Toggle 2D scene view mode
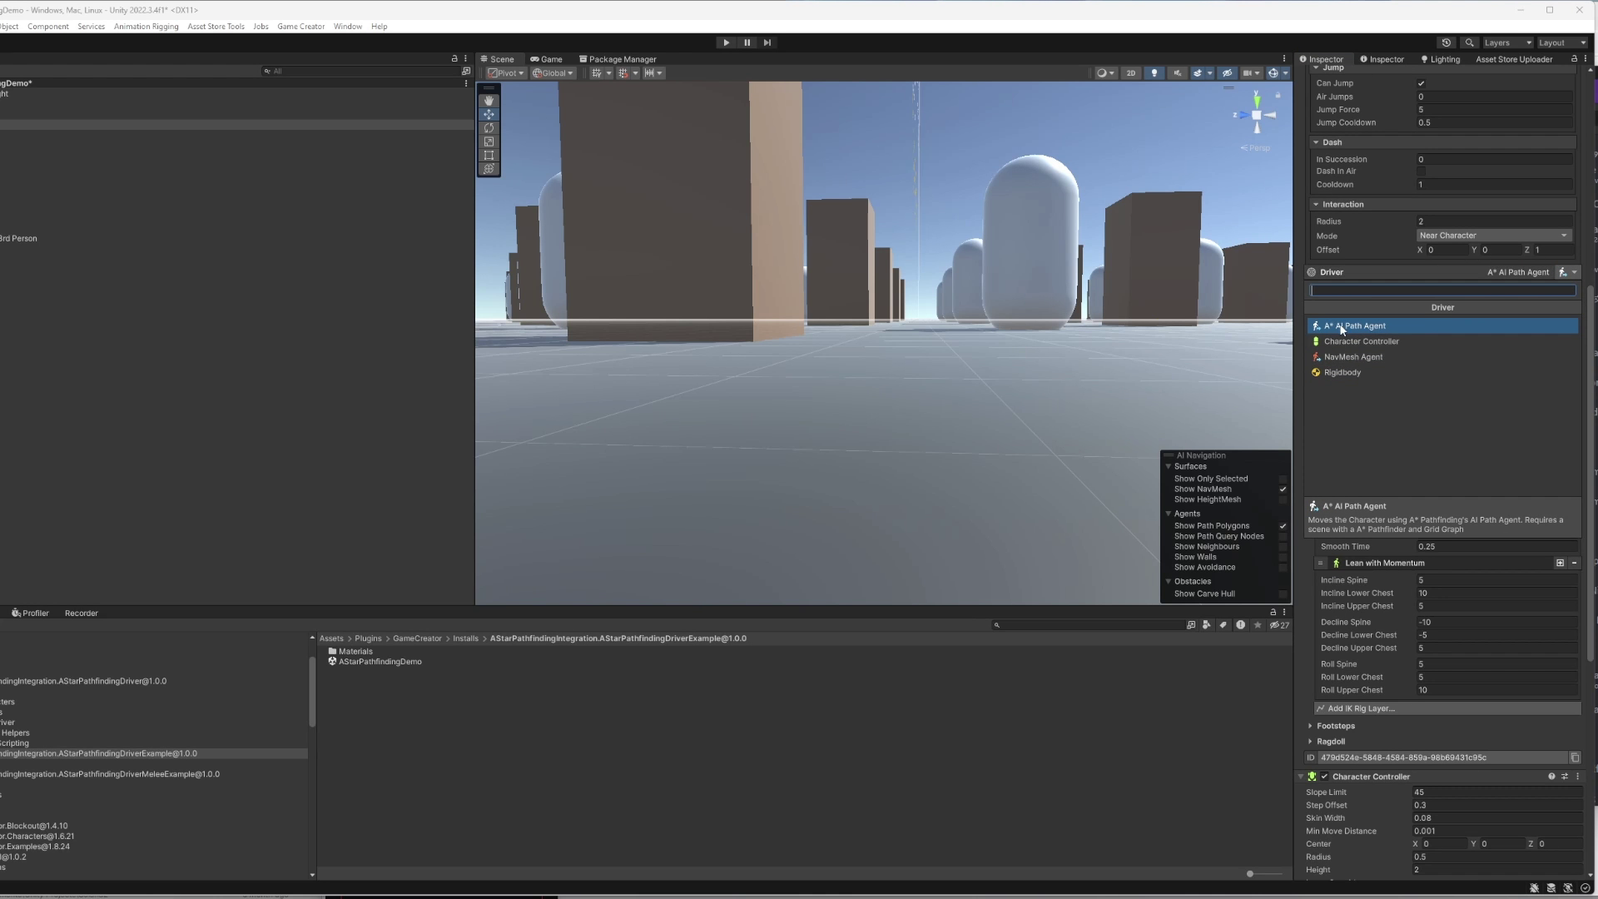Image resolution: width=1598 pixels, height=899 pixels. pos(1130,73)
